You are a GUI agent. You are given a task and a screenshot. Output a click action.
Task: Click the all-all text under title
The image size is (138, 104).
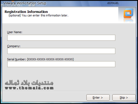tap(31, 5)
